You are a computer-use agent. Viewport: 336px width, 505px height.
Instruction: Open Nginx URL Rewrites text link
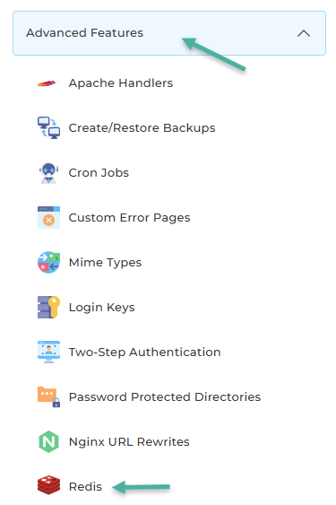129,442
